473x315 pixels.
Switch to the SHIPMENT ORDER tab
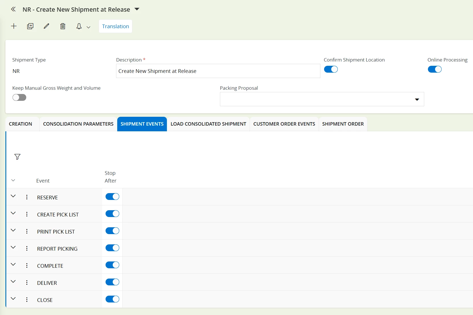click(343, 124)
